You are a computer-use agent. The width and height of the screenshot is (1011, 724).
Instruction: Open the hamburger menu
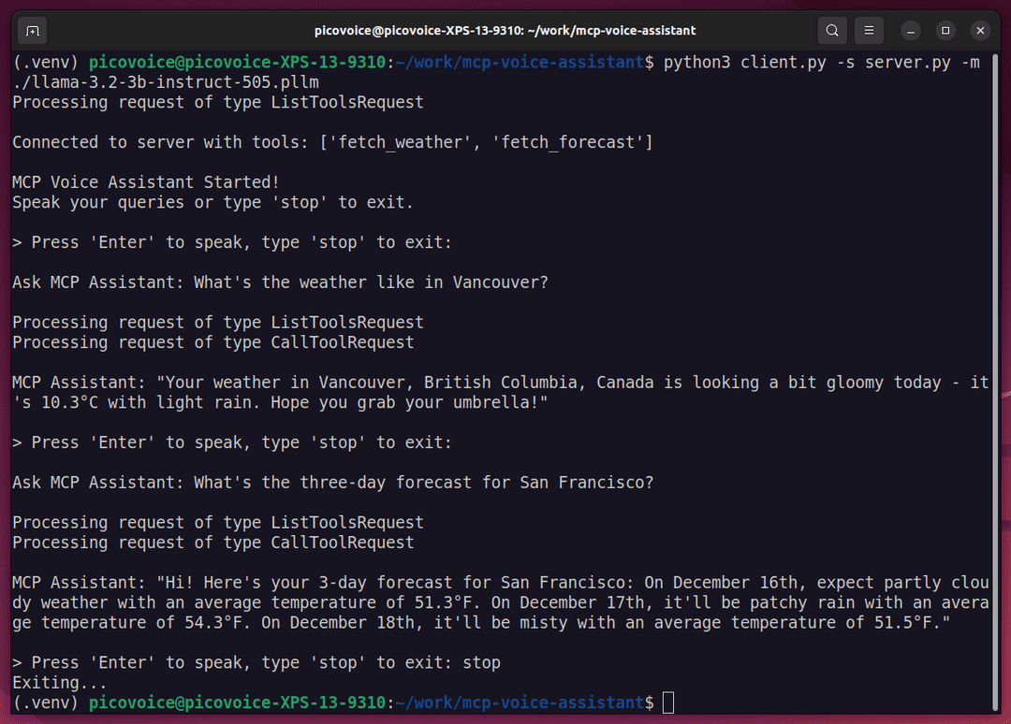(x=868, y=30)
